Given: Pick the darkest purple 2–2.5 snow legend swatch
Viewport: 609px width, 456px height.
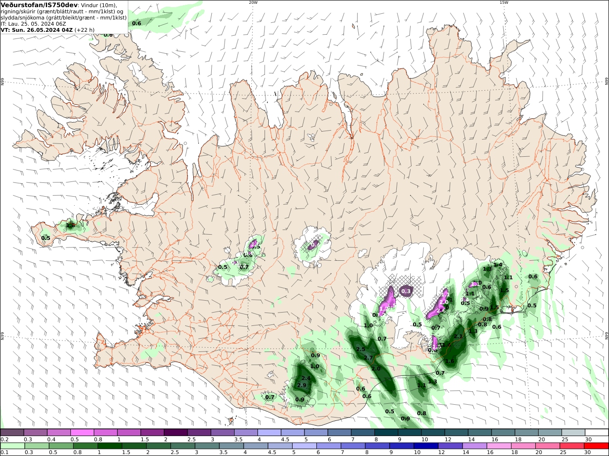Looking at the screenshot, I should pos(176,433).
